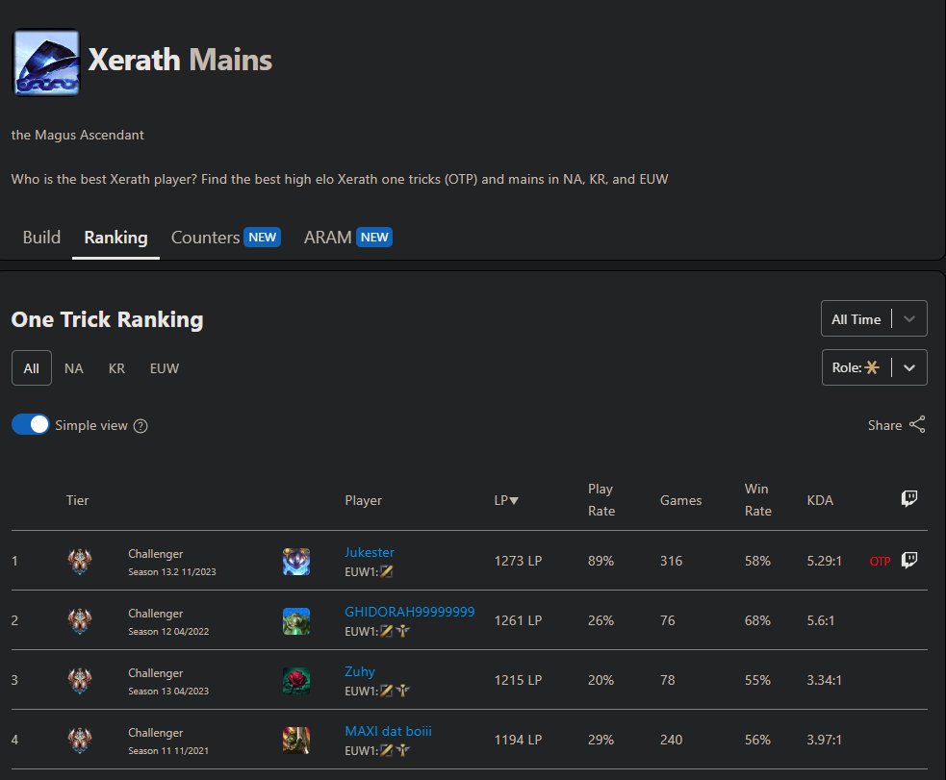Click Jukester's summoner avatar icon

[296, 561]
